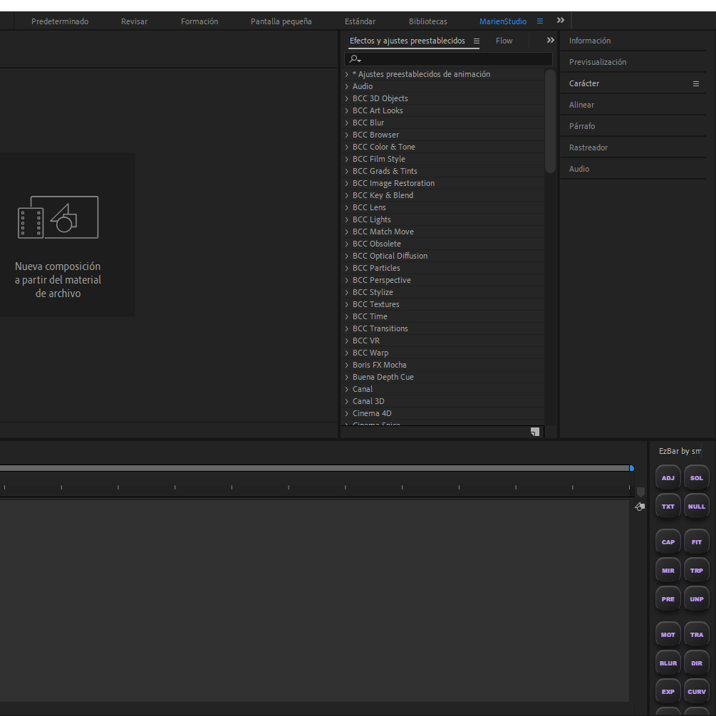
Task: Select Canal 3D row
Action: click(x=442, y=401)
